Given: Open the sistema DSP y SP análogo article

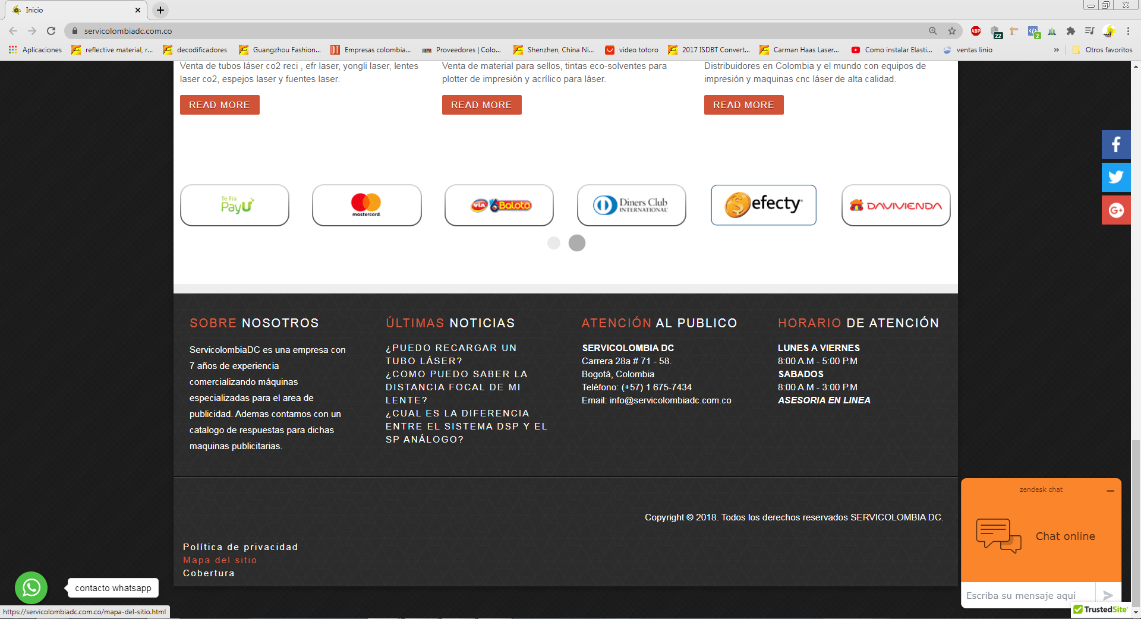Looking at the screenshot, I should pyautogui.click(x=467, y=426).
